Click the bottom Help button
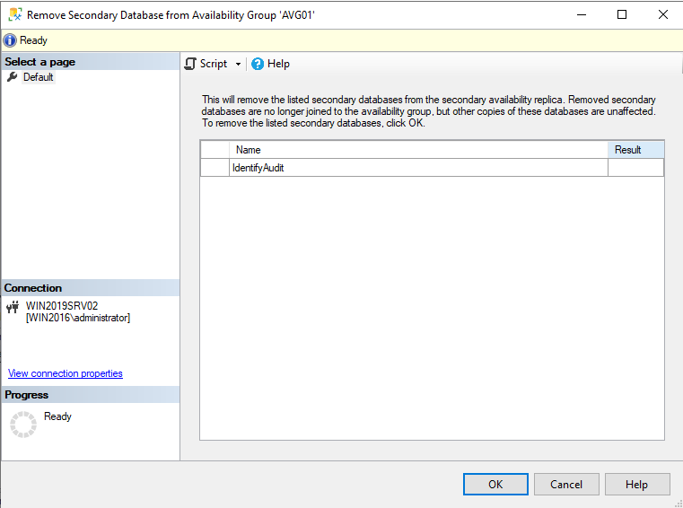This screenshot has height=508, width=683. point(637,485)
